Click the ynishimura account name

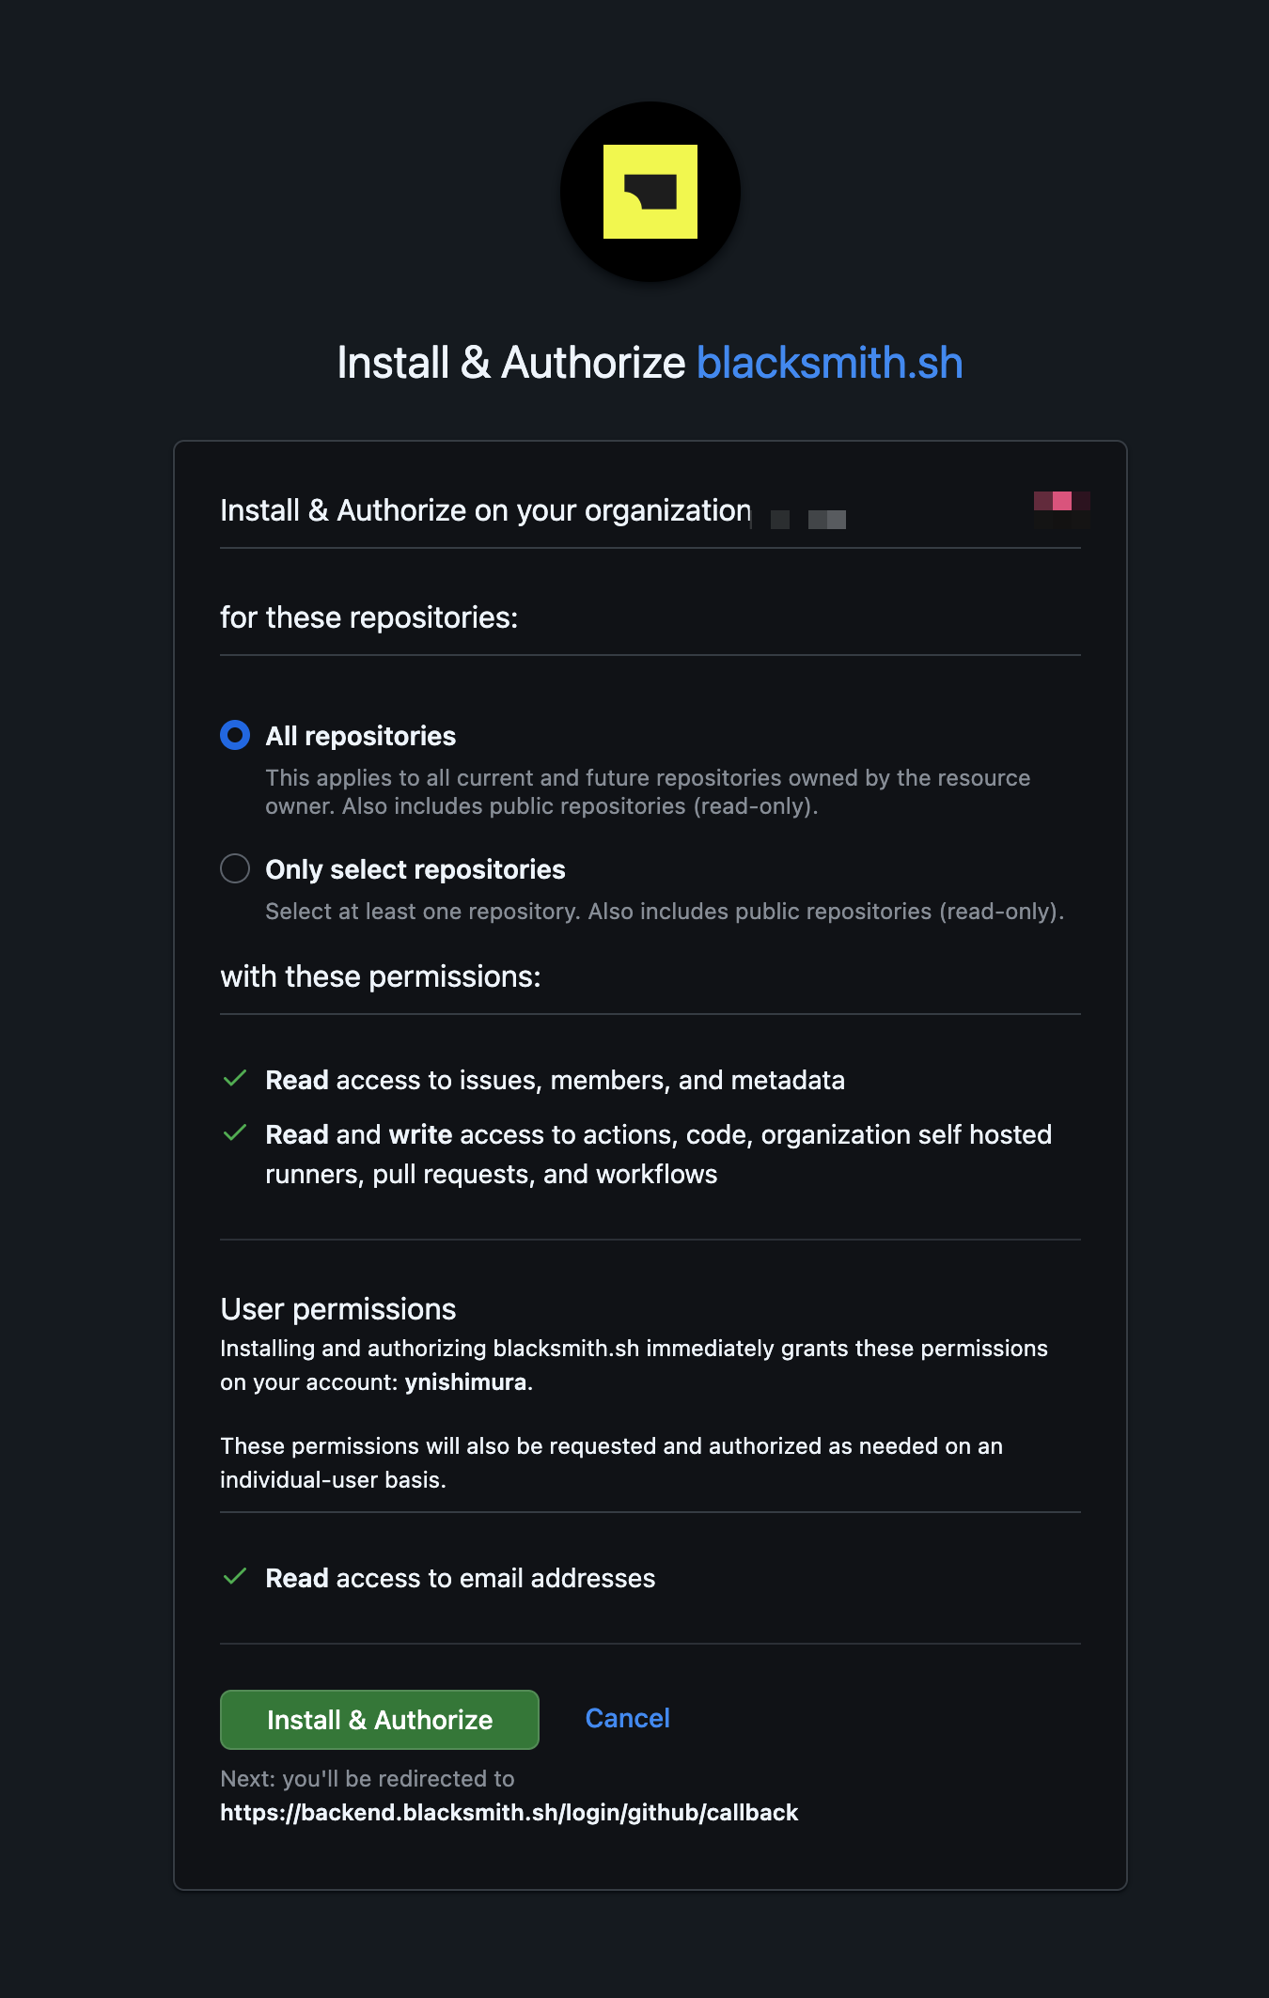pos(465,1382)
